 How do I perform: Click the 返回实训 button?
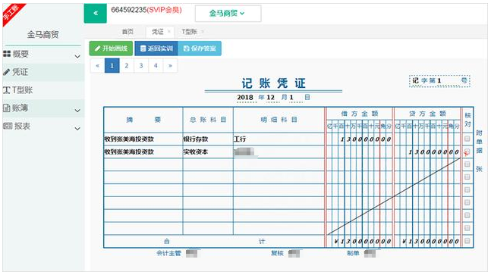(x=156, y=48)
